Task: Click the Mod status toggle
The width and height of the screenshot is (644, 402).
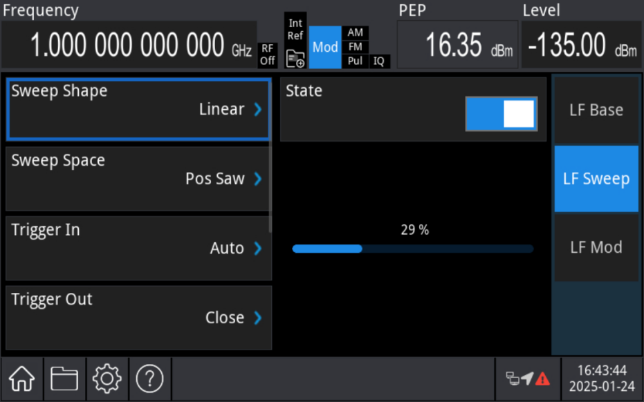Action: pyautogui.click(x=324, y=48)
